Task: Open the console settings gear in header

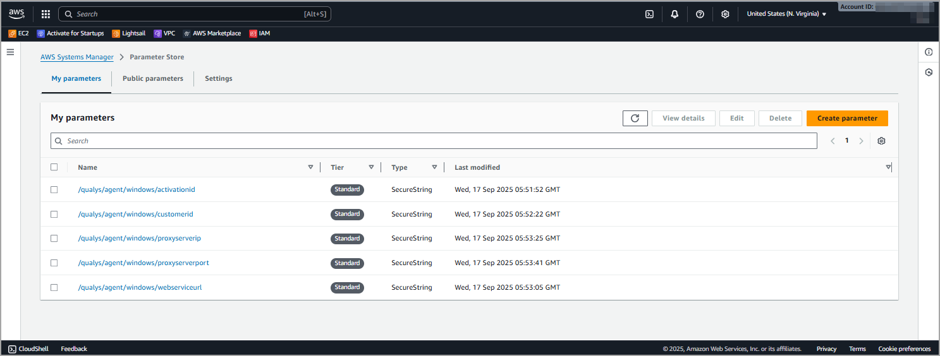Action: click(725, 14)
